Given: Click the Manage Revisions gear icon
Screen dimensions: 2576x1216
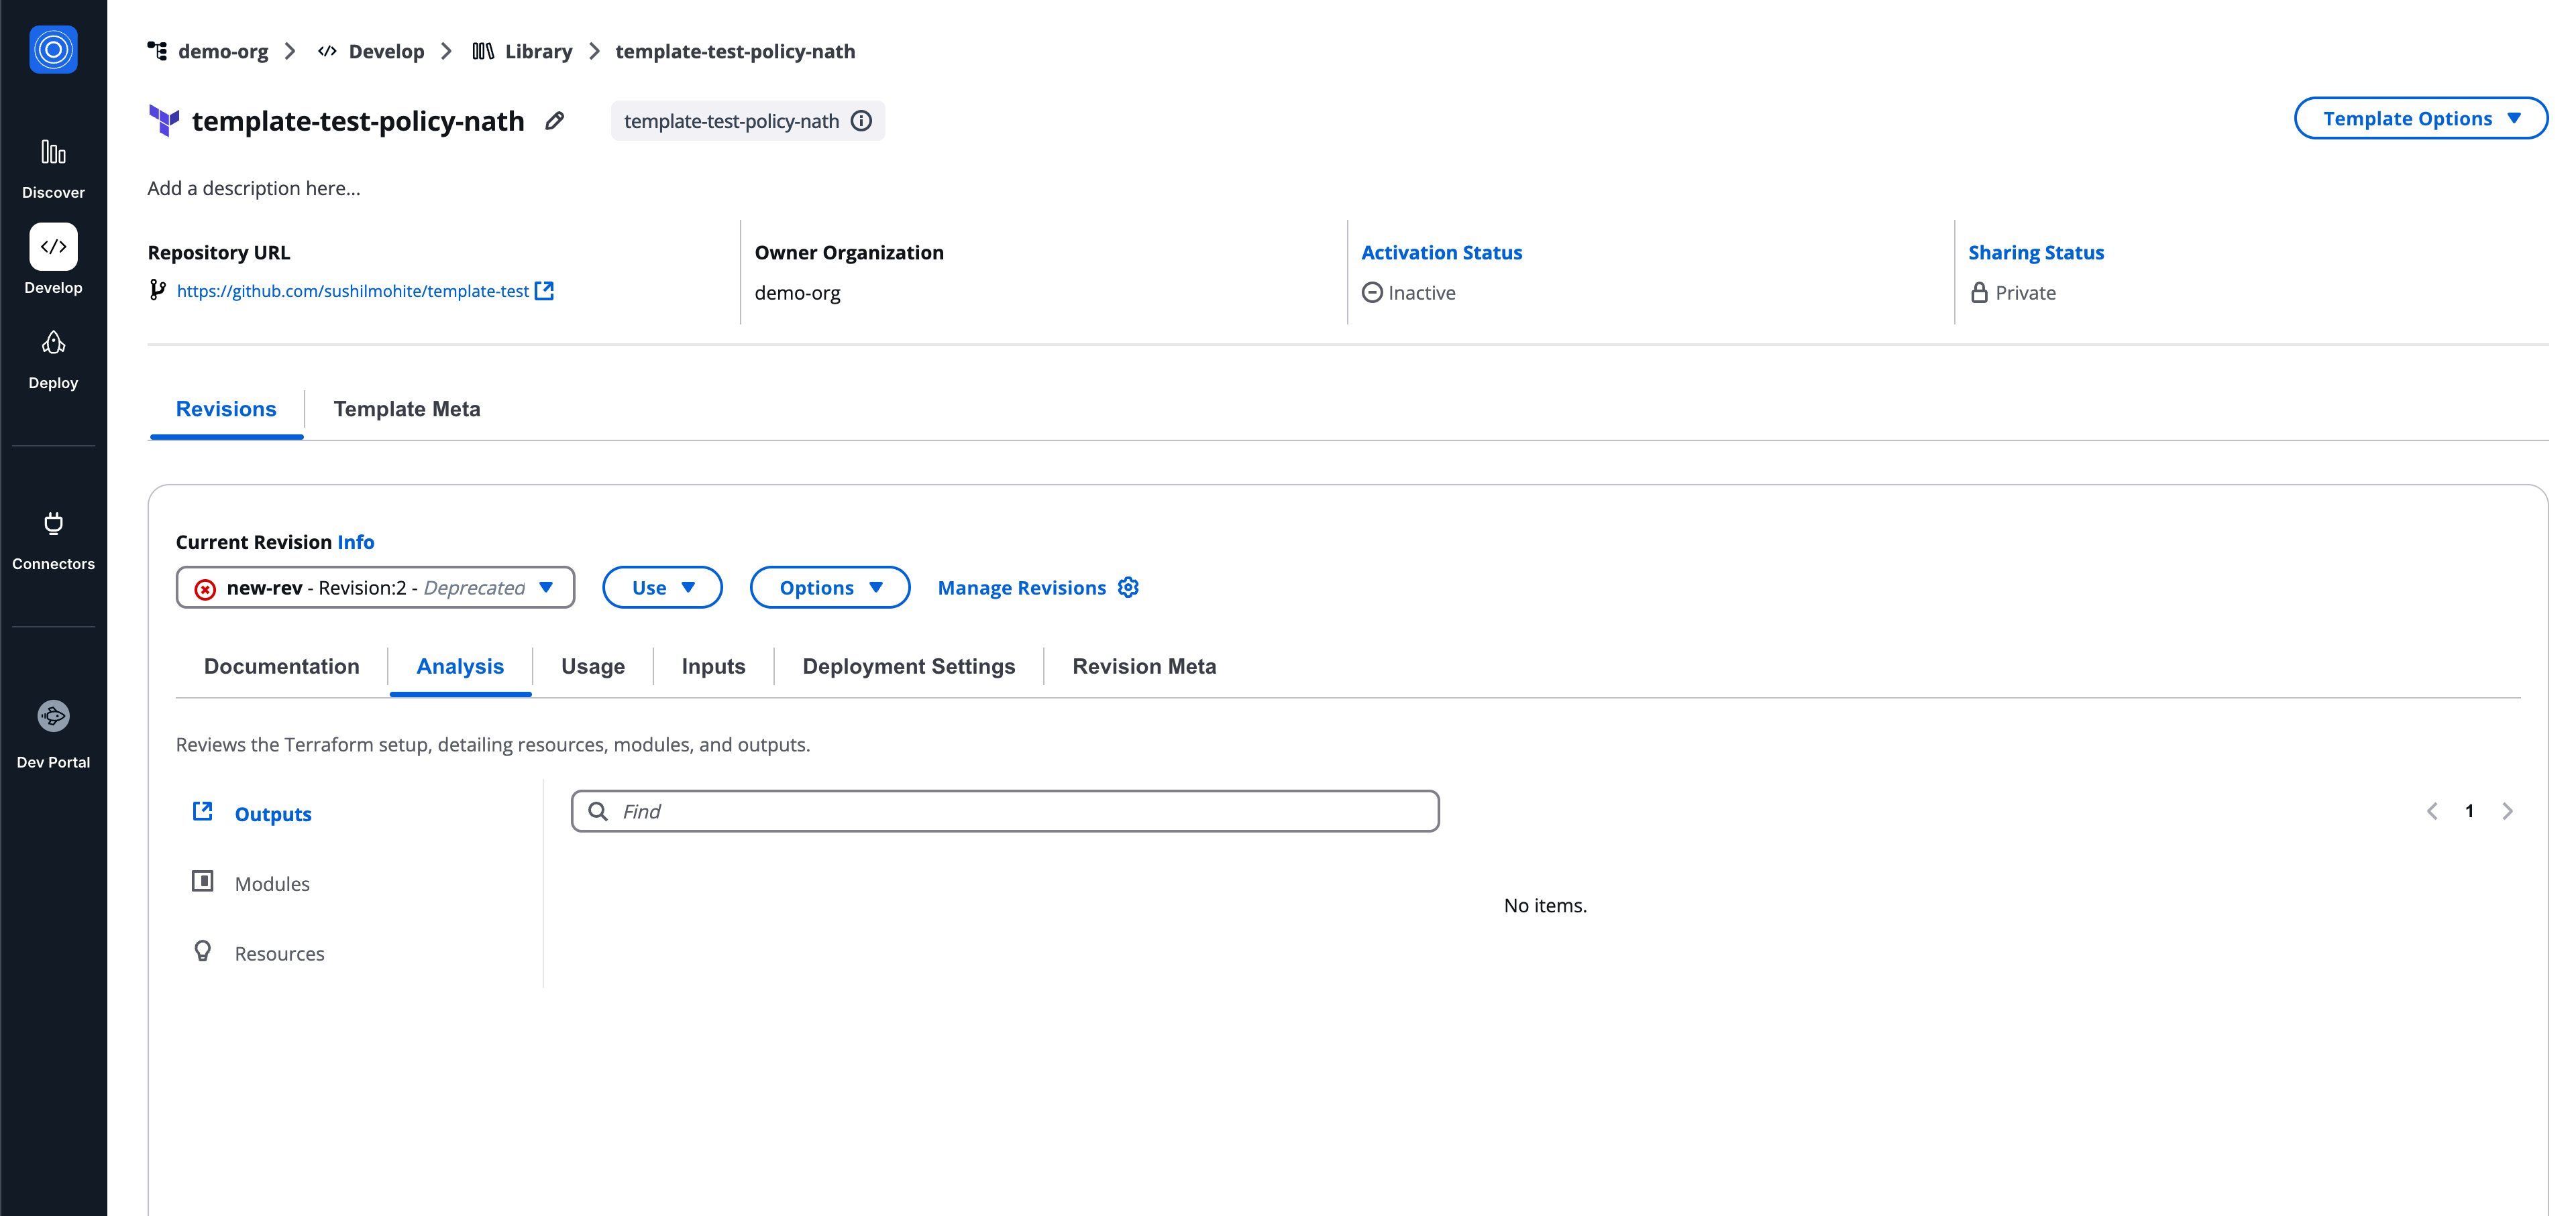Looking at the screenshot, I should [x=1128, y=587].
